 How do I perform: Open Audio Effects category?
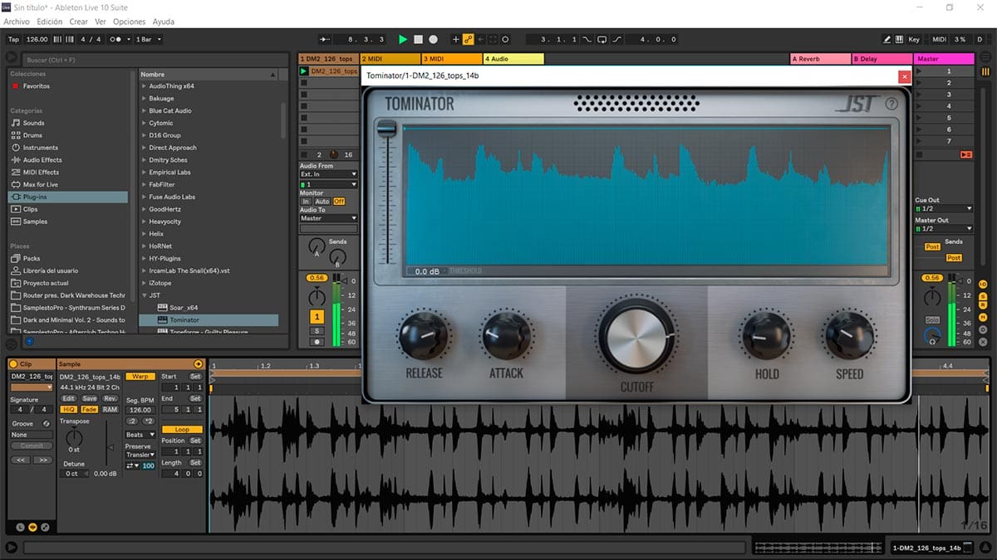pos(42,160)
